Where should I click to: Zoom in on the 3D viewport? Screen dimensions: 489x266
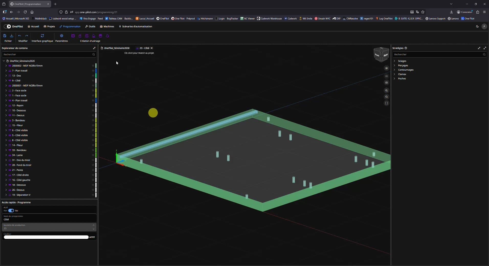tap(386, 90)
